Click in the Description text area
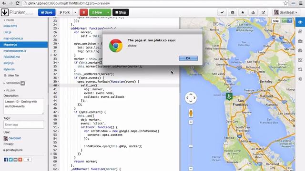The height and width of the screenshot is (171, 305). tap(24, 106)
